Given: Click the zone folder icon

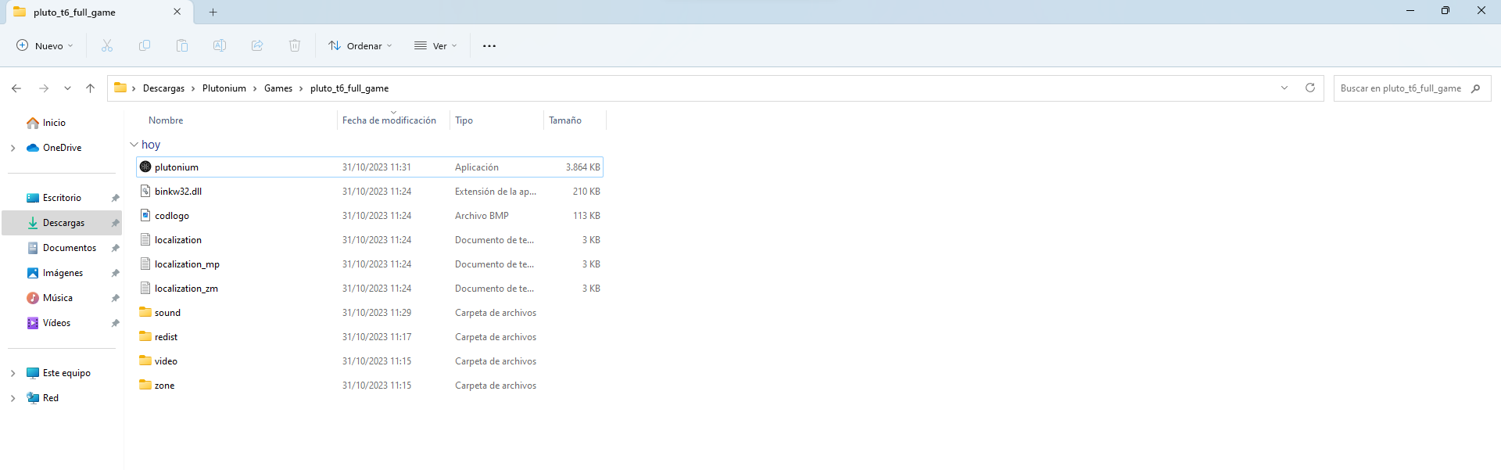Looking at the screenshot, I should pyautogui.click(x=145, y=385).
